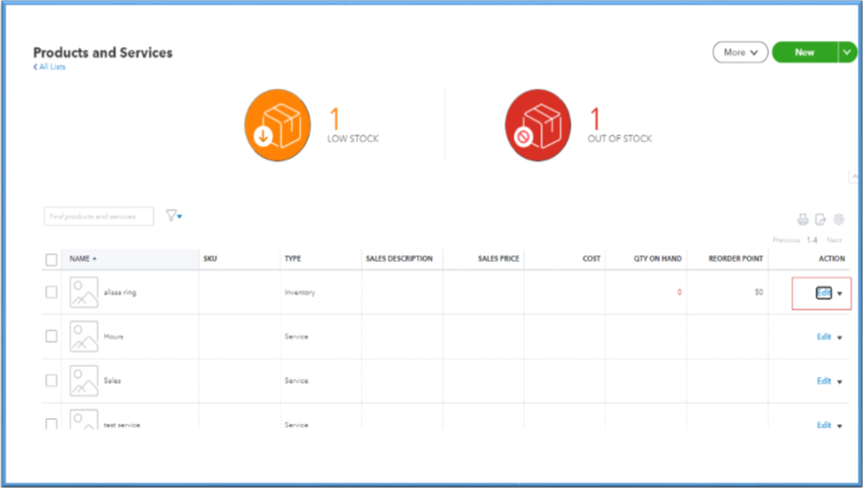
Task: Click test service image placeholder
Action: click(x=83, y=419)
